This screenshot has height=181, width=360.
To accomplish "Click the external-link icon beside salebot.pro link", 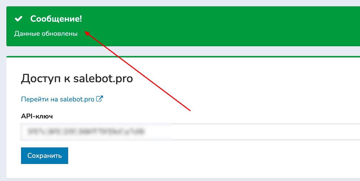I will pyautogui.click(x=100, y=99).
